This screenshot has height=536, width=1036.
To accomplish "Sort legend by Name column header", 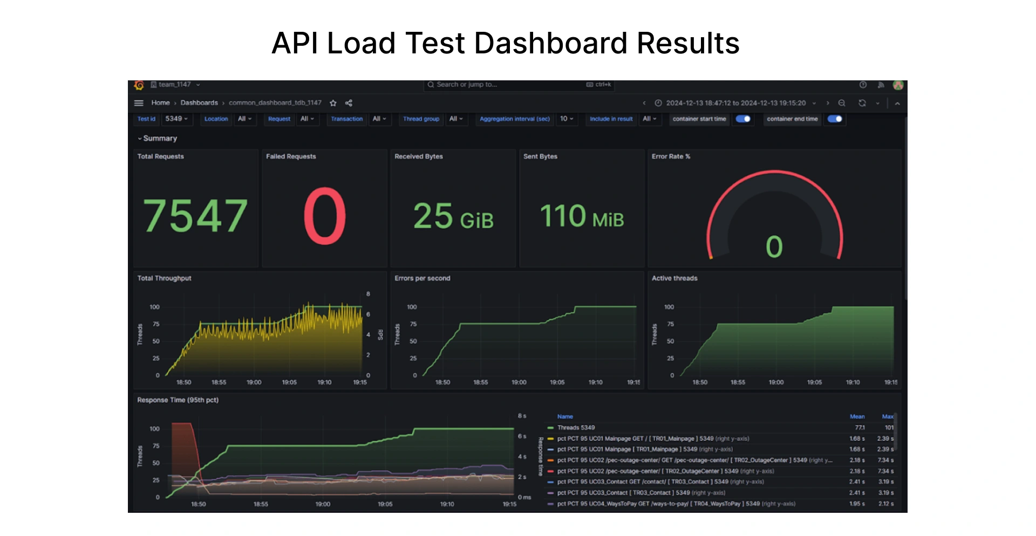I will point(565,417).
